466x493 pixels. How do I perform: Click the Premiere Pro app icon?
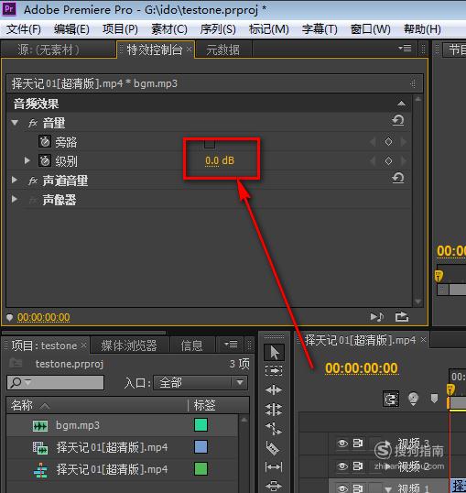9,9
